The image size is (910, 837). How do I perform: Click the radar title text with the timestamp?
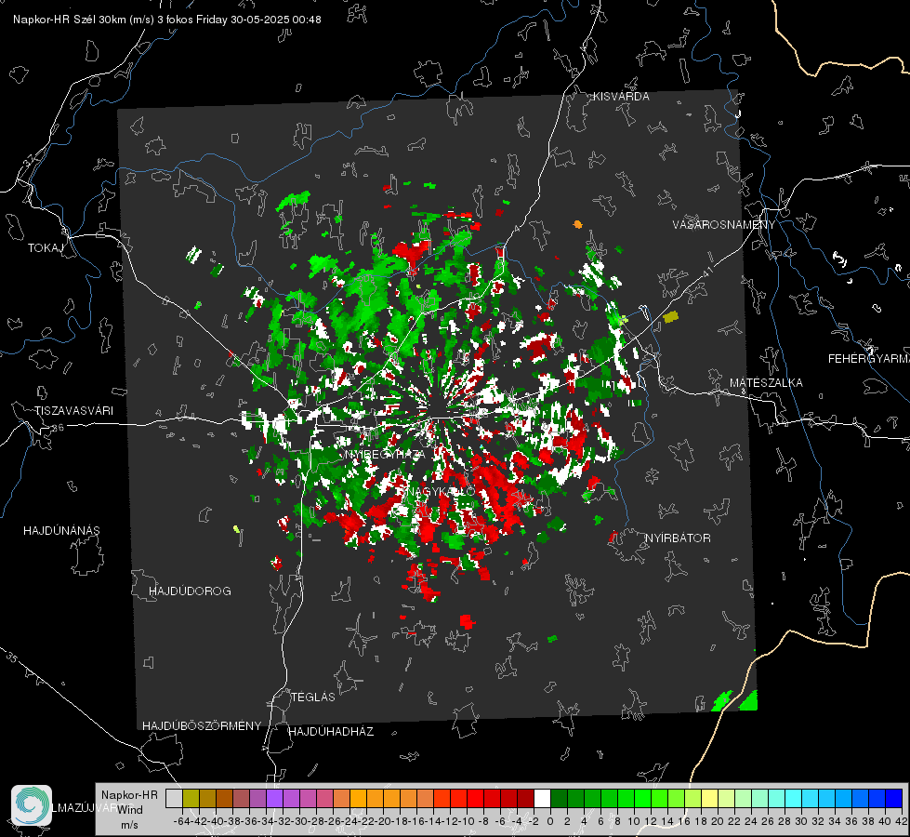(x=167, y=20)
